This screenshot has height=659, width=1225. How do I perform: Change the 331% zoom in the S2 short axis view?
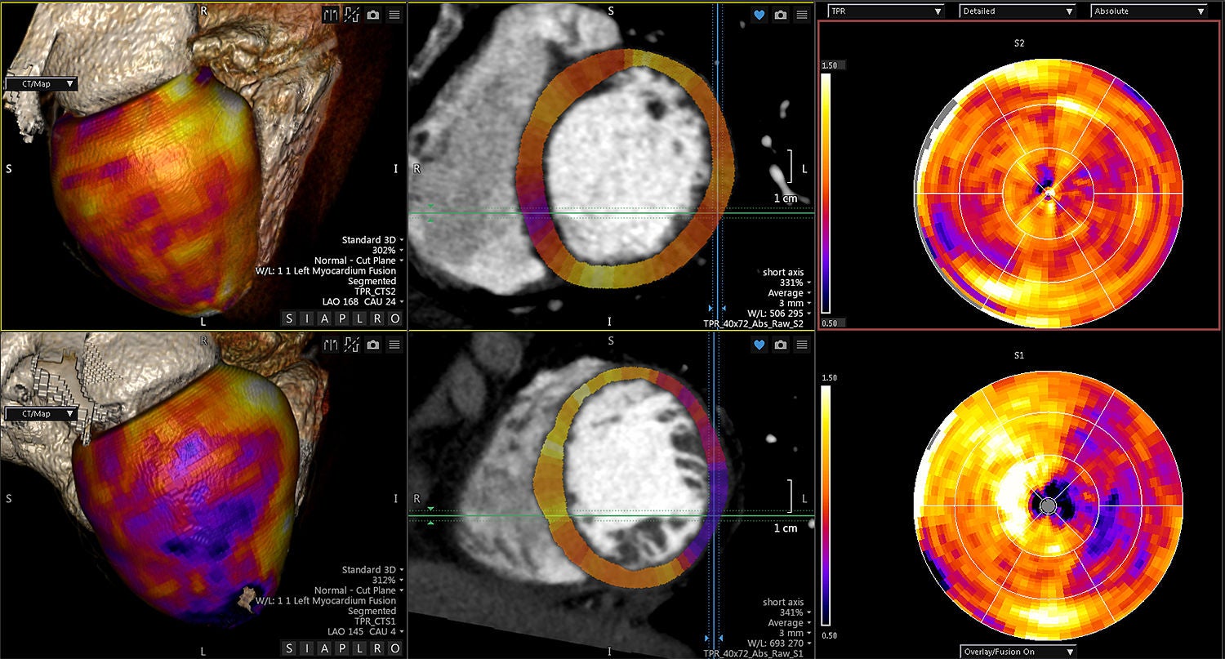coord(795,283)
